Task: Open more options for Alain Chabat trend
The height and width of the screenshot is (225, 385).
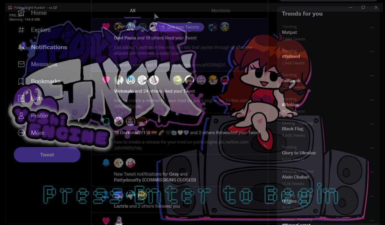Action: click(372, 172)
